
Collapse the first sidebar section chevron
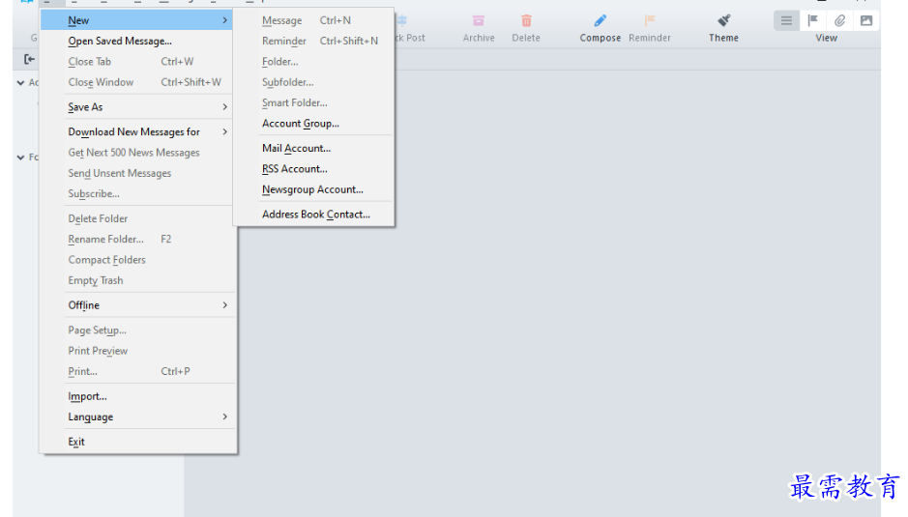(21, 83)
